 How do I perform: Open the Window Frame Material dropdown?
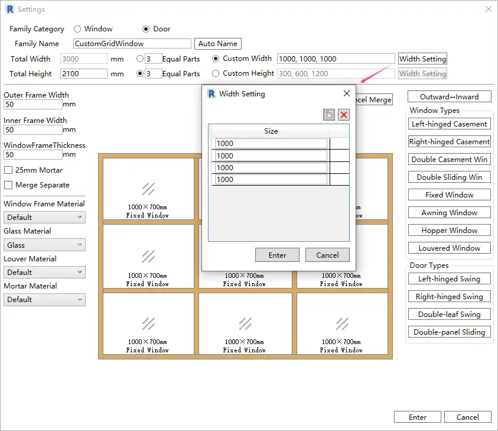(44, 218)
